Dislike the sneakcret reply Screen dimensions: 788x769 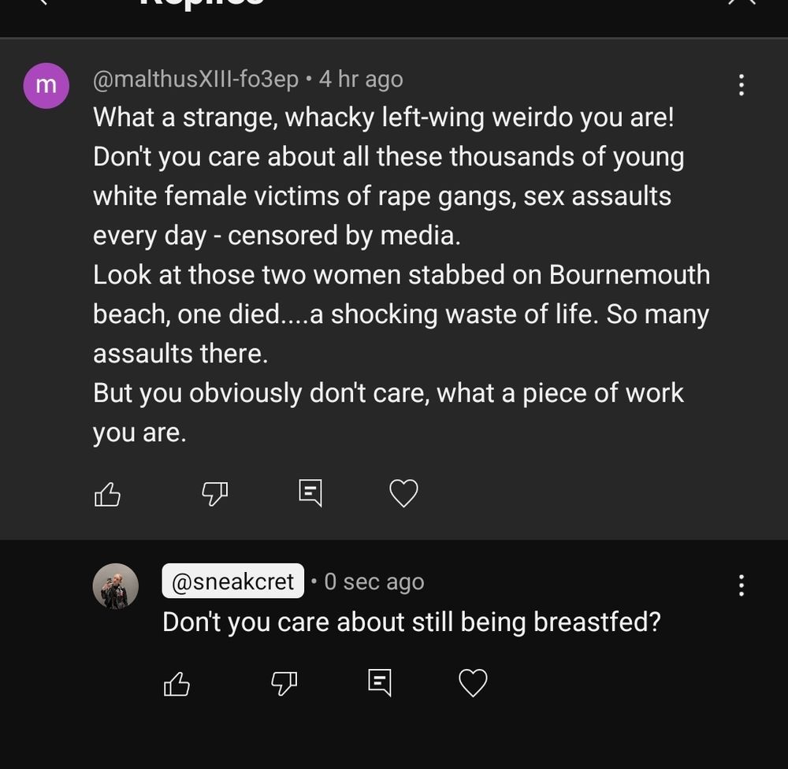[x=284, y=683]
